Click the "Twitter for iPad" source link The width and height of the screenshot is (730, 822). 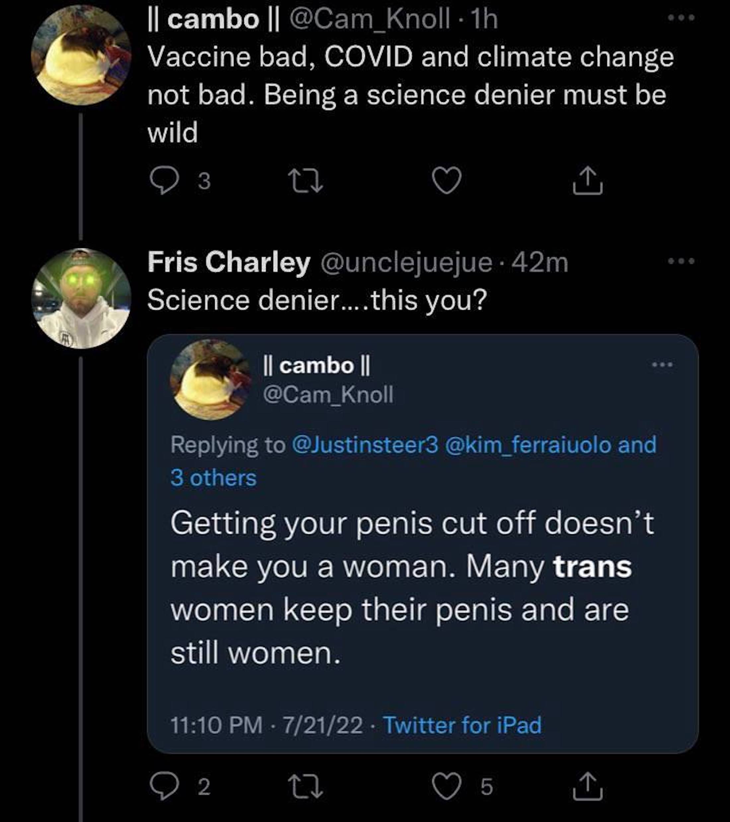point(462,725)
